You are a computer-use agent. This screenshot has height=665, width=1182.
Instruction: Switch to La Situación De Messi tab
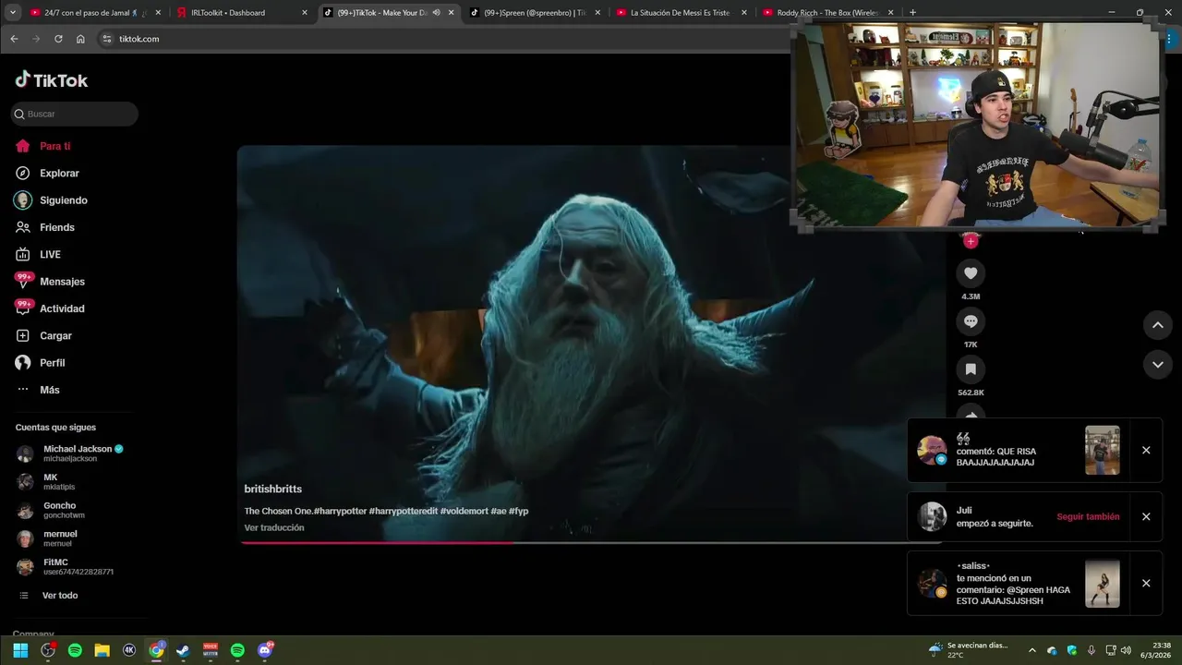tap(681, 13)
